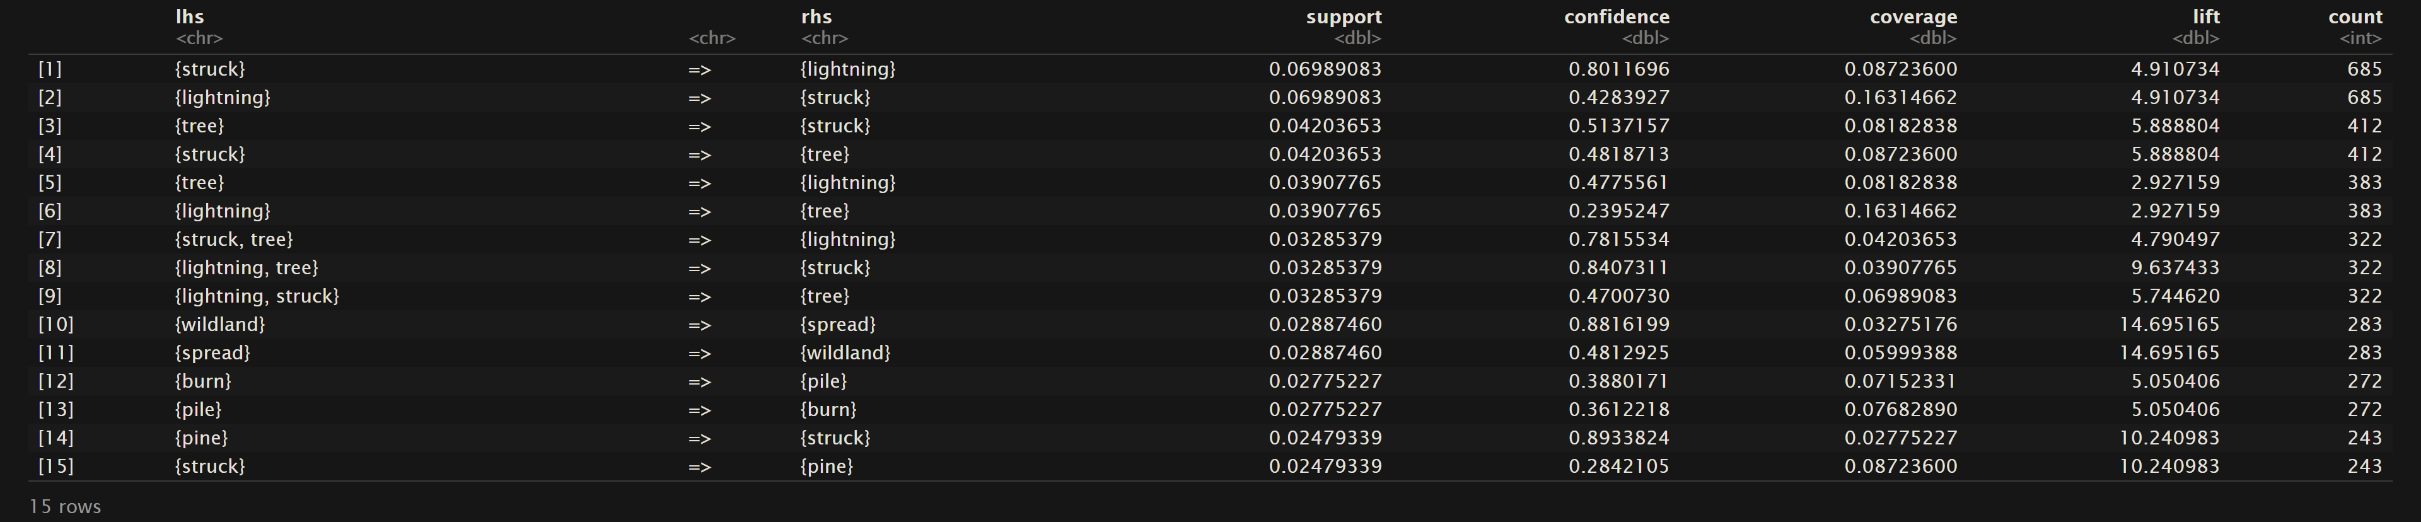Click the "15 rows" footer text
Screen dimensions: 2421x522
(65, 507)
